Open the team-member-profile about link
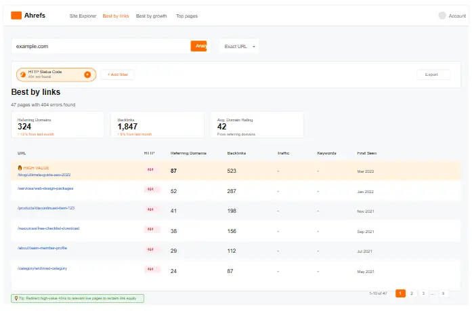Screen dimensions: 472x311 pyautogui.click(x=42, y=248)
